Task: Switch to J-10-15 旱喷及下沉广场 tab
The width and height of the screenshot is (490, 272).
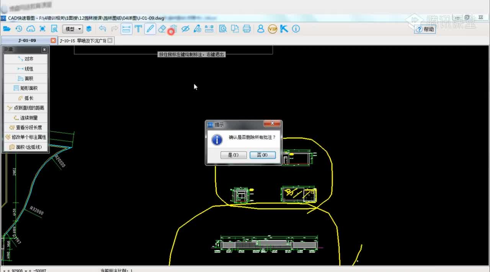Action: pos(83,40)
